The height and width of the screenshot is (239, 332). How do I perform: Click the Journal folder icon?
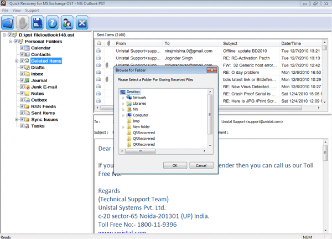pyautogui.click(x=27, y=80)
